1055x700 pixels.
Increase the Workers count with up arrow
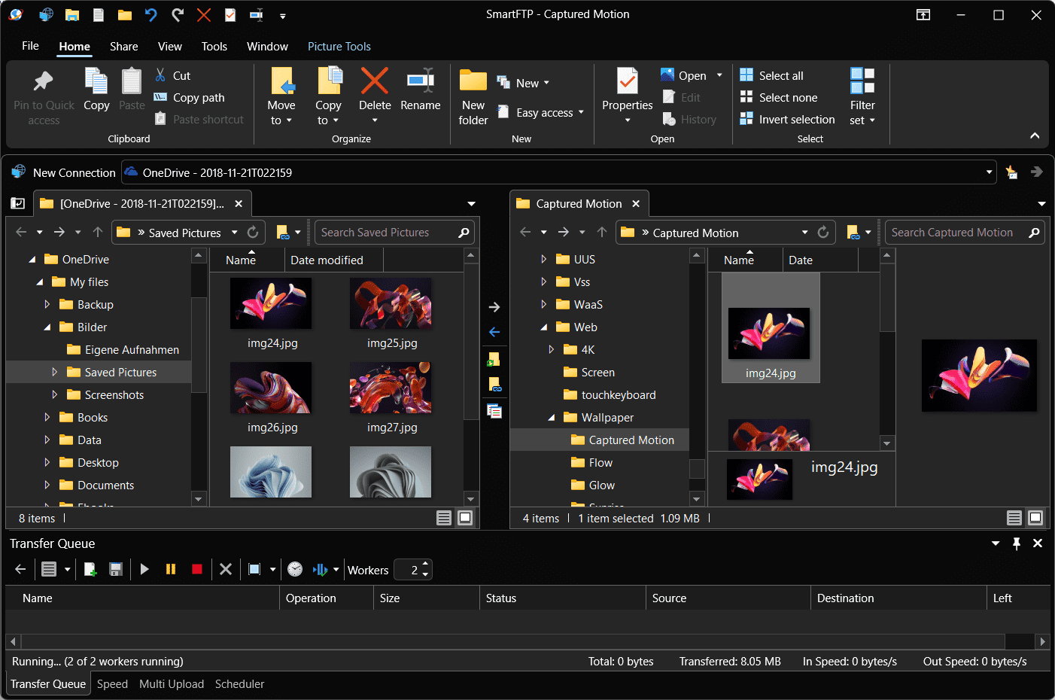click(x=425, y=565)
